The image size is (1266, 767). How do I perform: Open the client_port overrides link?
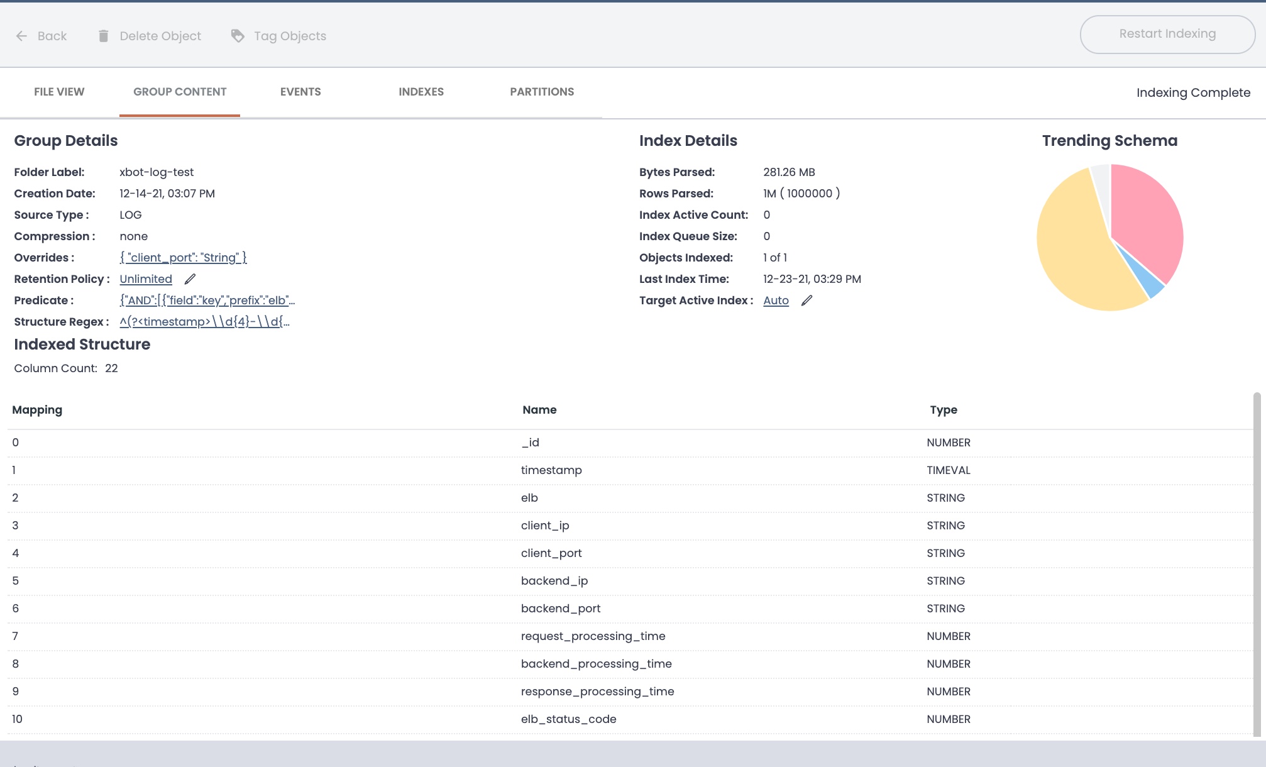pyautogui.click(x=183, y=258)
